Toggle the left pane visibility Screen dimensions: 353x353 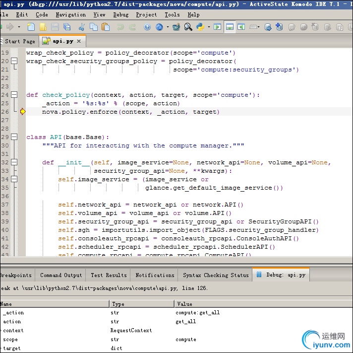pos(218,27)
